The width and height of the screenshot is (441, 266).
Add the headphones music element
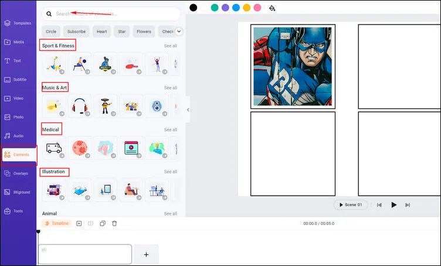(x=80, y=106)
